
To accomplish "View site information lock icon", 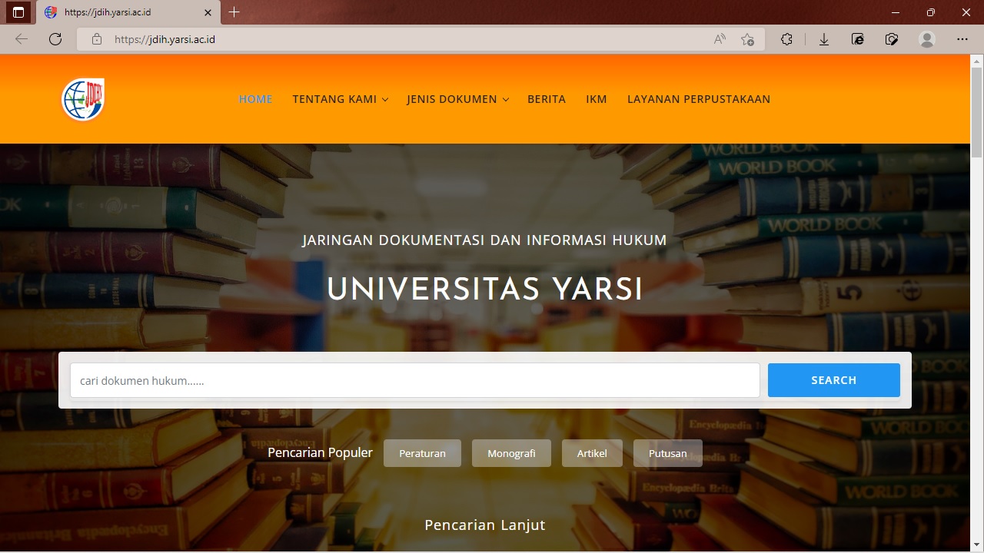I will coord(97,39).
